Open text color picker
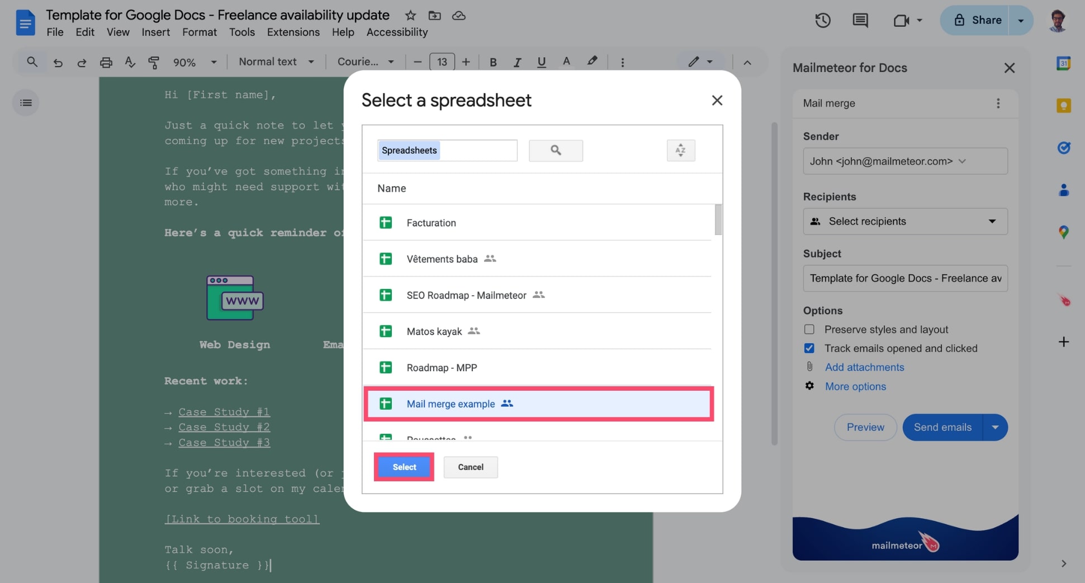The width and height of the screenshot is (1085, 583). 566,62
